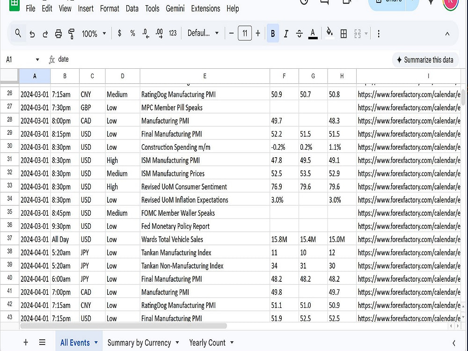Select column A header
468x351 pixels.
35,76
